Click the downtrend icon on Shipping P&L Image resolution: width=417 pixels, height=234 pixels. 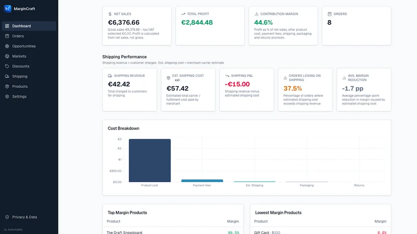pos(227,75)
